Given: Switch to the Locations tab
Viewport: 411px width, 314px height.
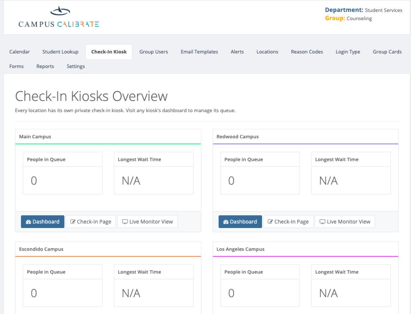Looking at the screenshot, I should (267, 52).
